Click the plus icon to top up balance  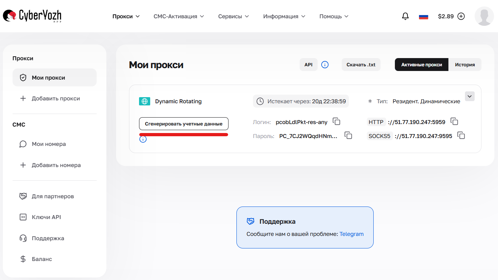tap(461, 16)
